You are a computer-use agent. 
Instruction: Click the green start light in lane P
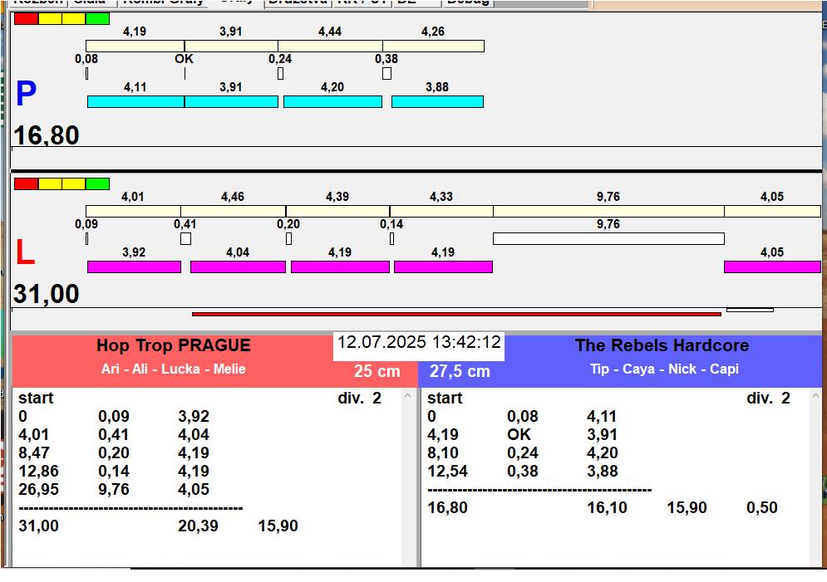point(97,18)
